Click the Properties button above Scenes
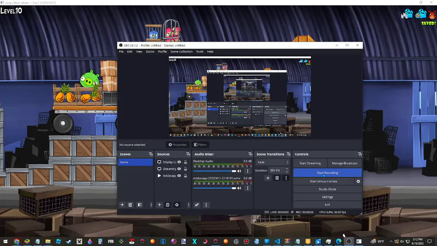 coord(178,145)
